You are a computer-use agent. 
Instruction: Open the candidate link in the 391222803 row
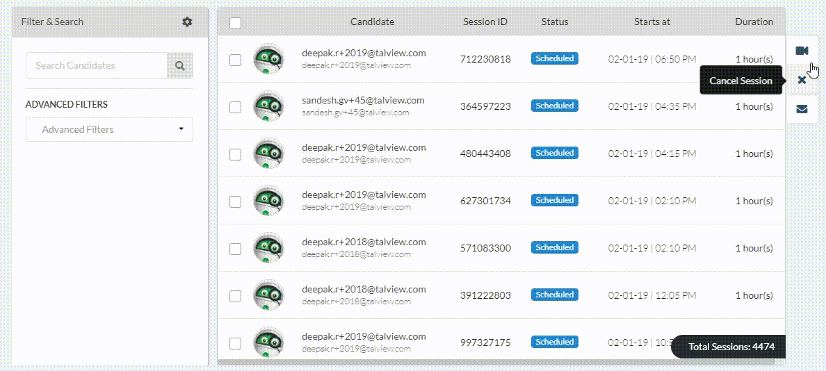tap(364, 290)
